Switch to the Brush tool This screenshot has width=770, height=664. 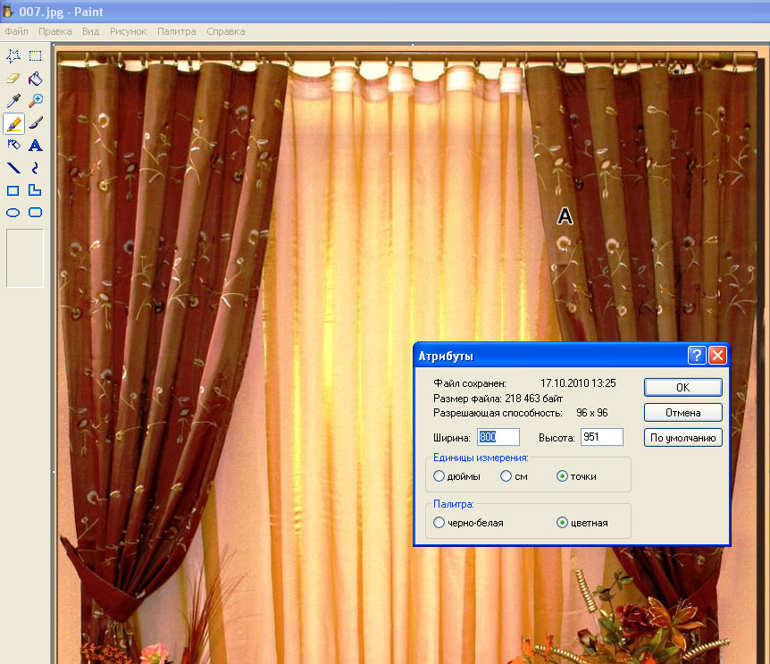click(36, 123)
